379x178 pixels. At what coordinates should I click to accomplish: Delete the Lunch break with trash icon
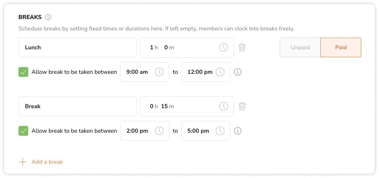[x=242, y=47]
